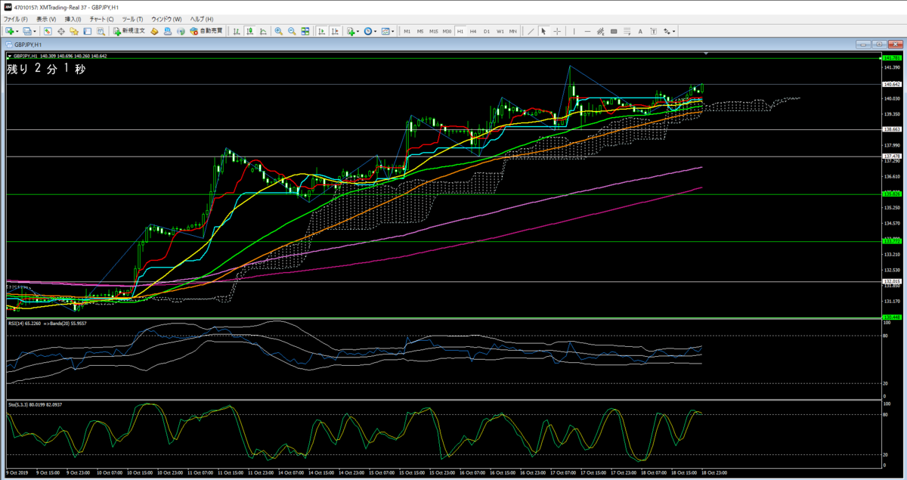Click the 新規注文 new order button
The width and height of the screenshot is (907, 480).
coord(128,31)
